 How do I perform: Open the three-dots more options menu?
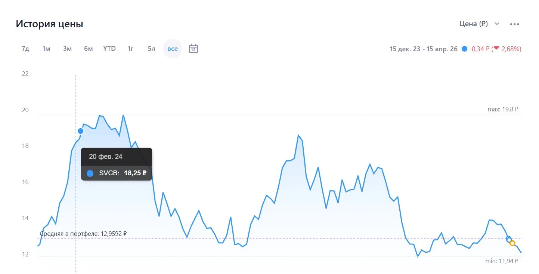[x=515, y=24]
